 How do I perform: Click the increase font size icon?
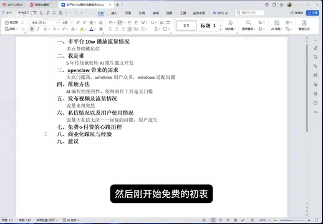pos(78,22)
